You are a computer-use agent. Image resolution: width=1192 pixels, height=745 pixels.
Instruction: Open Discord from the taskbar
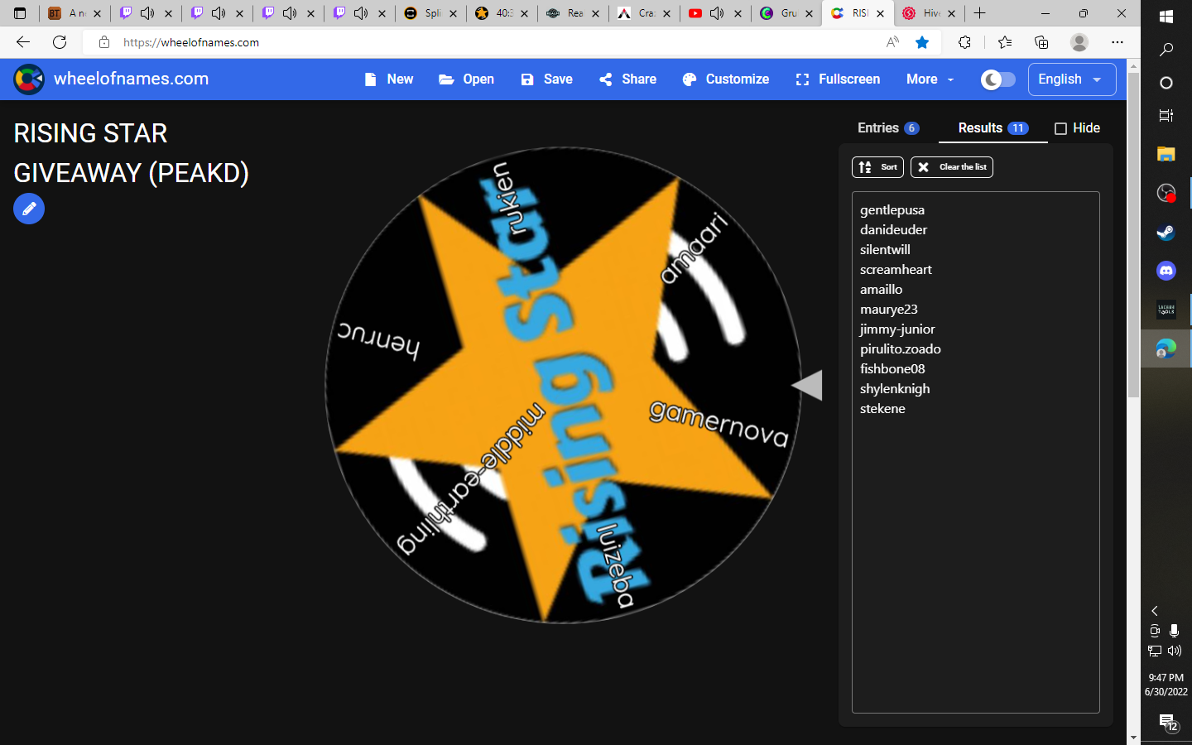(x=1166, y=271)
